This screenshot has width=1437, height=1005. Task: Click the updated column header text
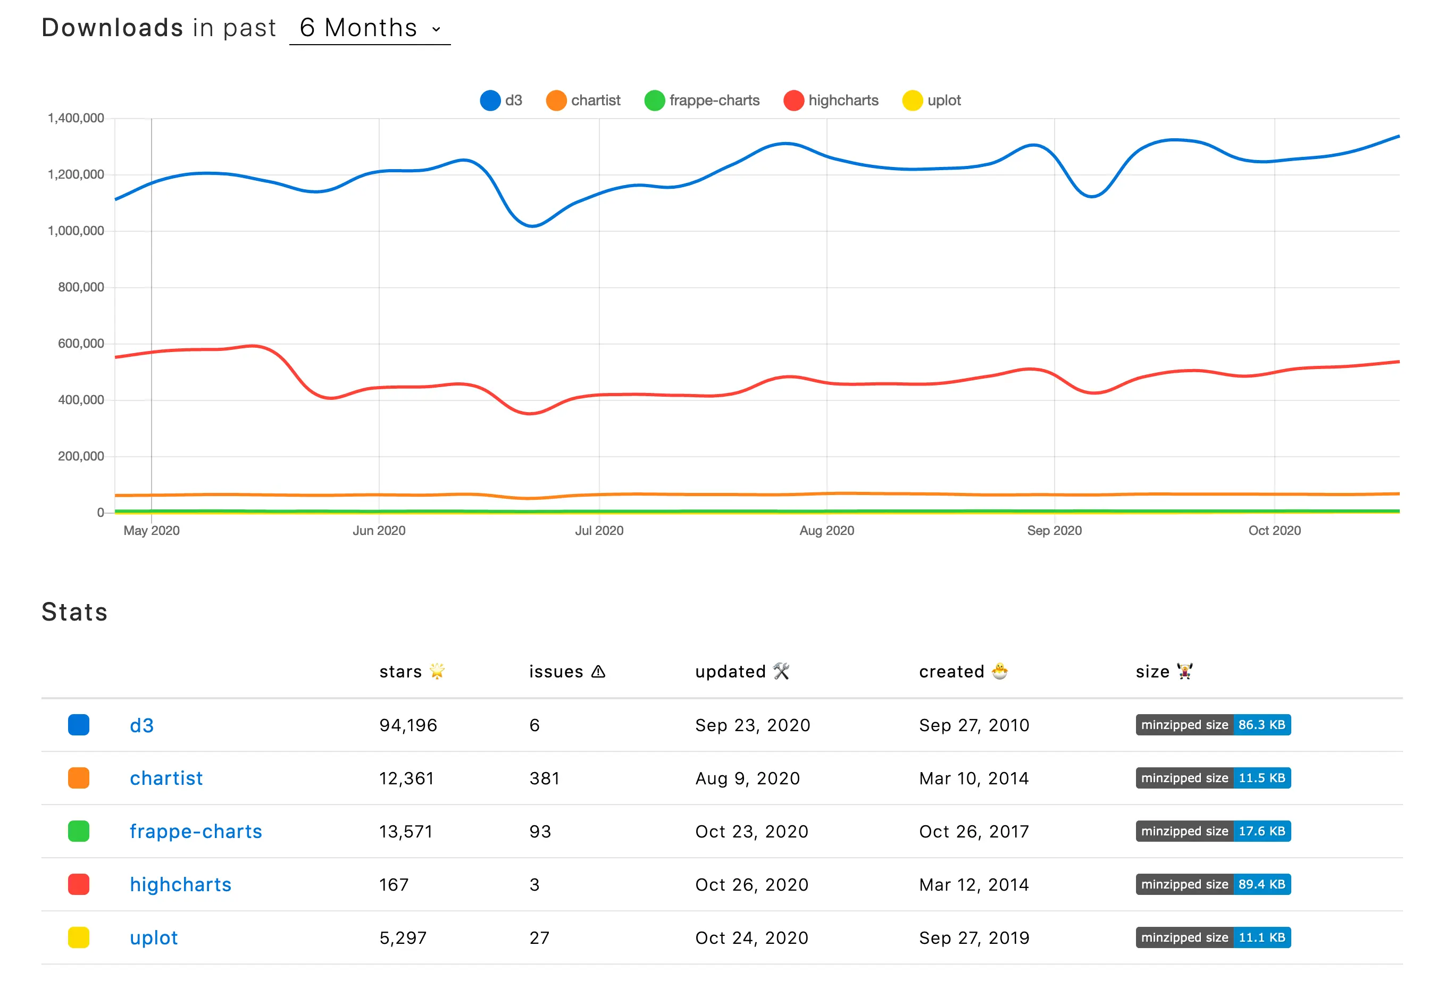(x=731, y=672)
